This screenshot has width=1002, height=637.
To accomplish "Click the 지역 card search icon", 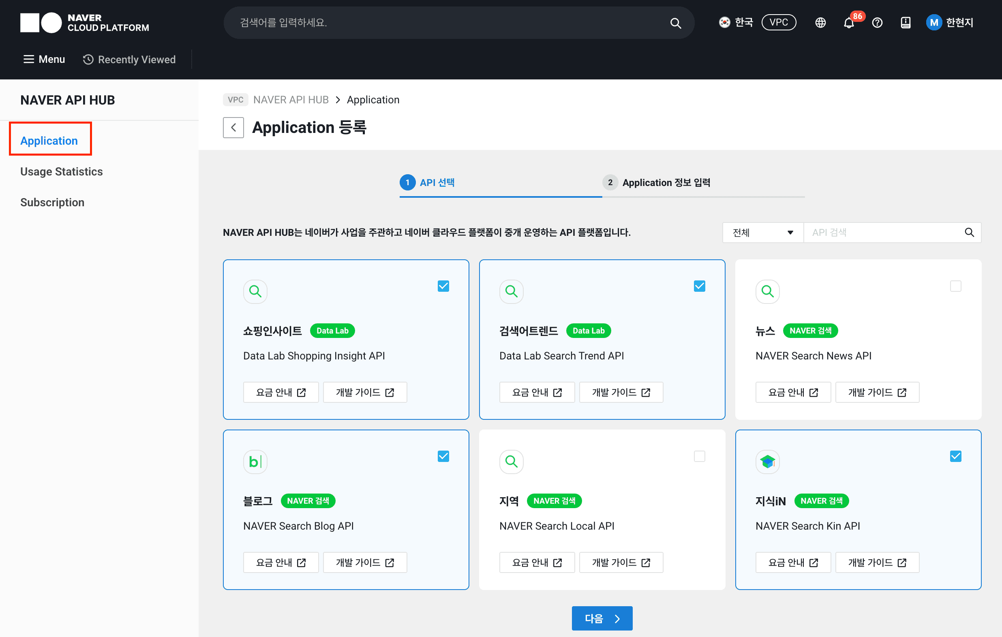I will tap(512, 462).
